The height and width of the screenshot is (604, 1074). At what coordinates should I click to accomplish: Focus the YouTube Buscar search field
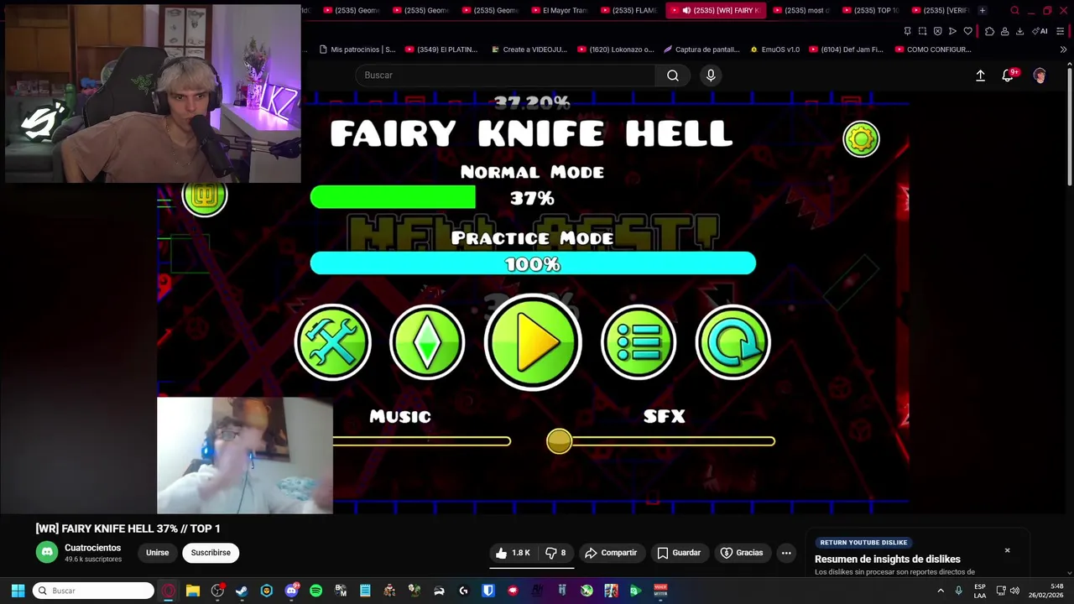point(506,75)
